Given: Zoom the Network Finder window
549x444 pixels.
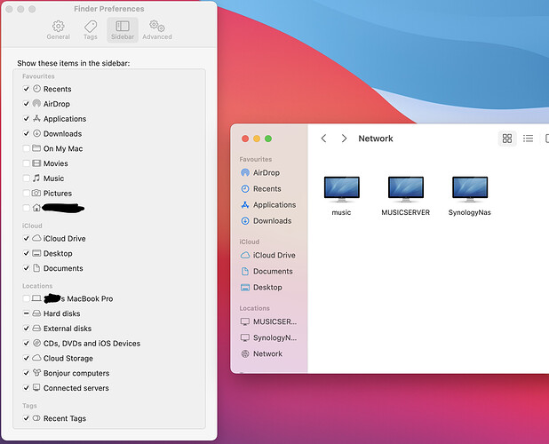Looking at the screenshot, I should pyautogui.click(x=268, y=139).
